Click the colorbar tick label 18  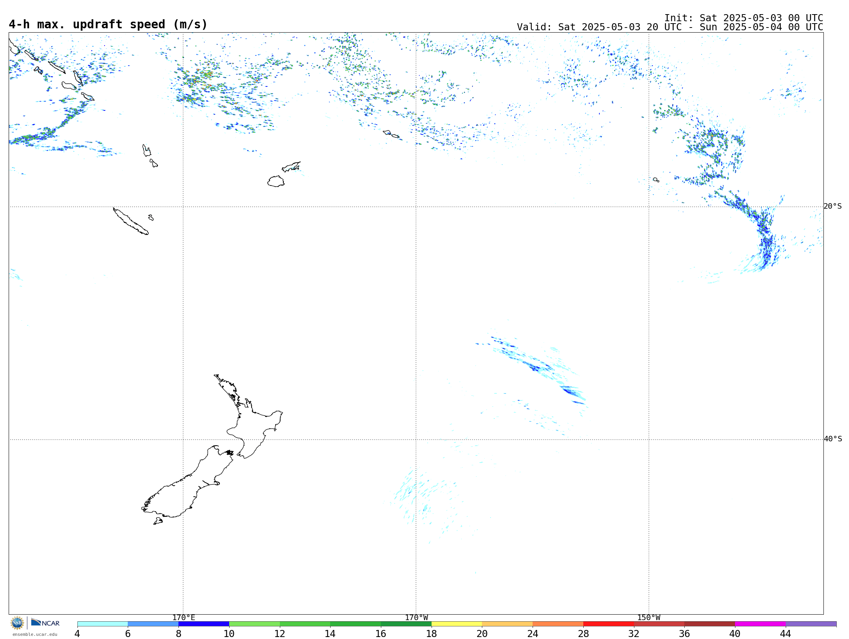(432, 633)
